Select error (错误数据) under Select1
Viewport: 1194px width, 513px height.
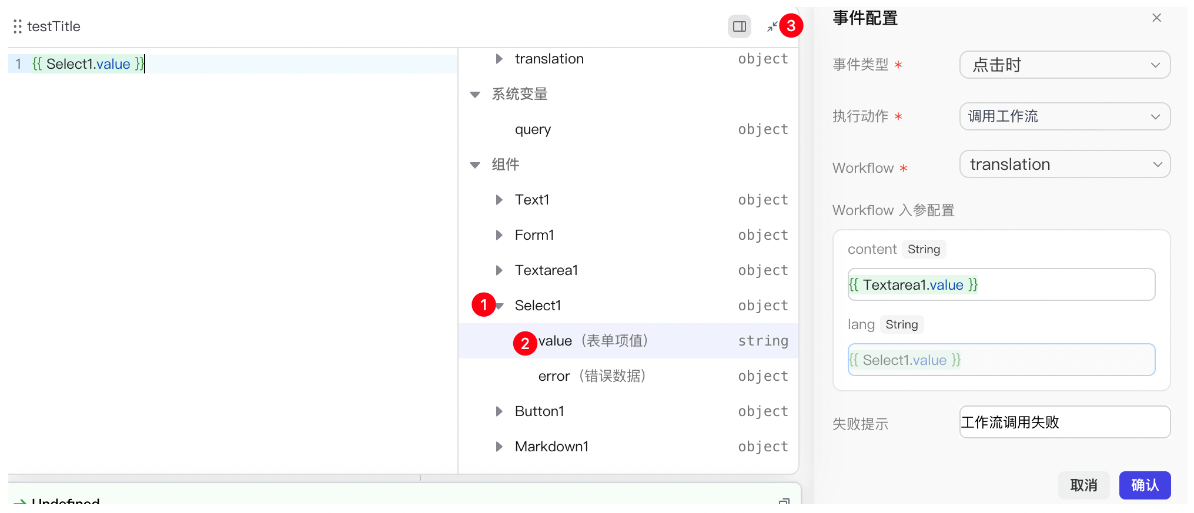pos(628,376)
